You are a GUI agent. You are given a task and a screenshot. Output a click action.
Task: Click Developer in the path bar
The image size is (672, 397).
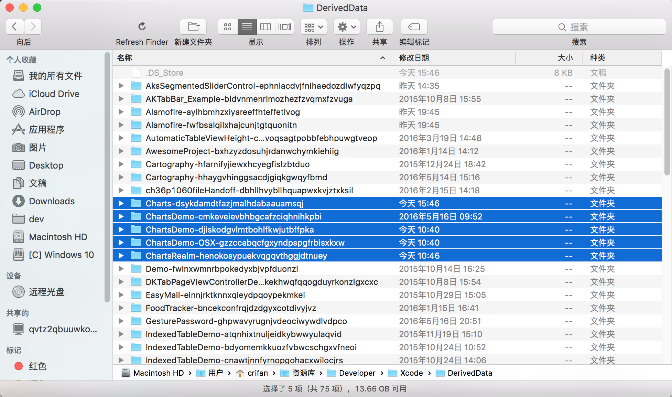(x=357, y=373)
